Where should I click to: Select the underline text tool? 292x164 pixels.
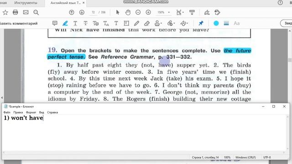coord(75,23)
